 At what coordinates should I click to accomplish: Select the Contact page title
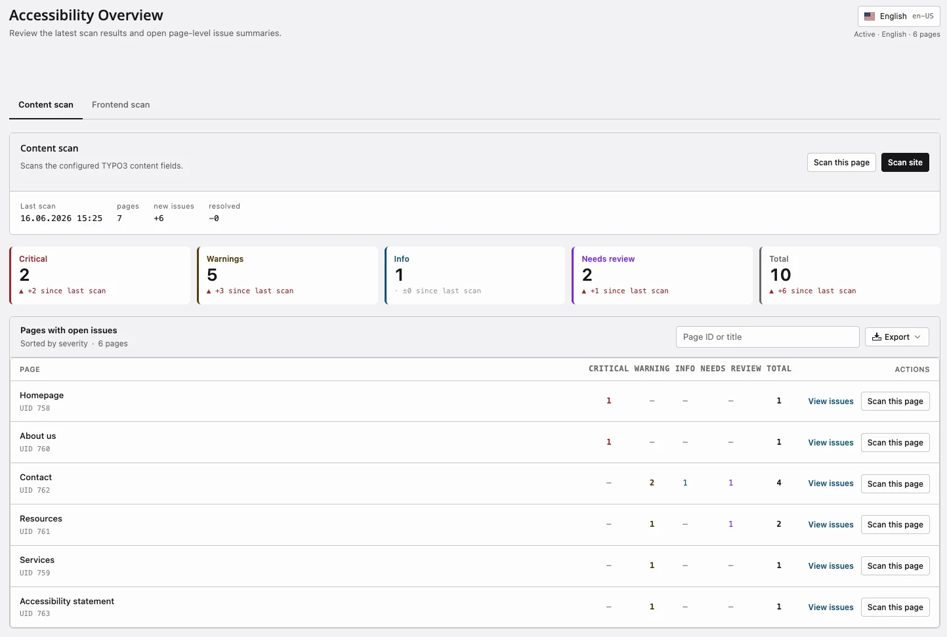(x=35, y=478)
